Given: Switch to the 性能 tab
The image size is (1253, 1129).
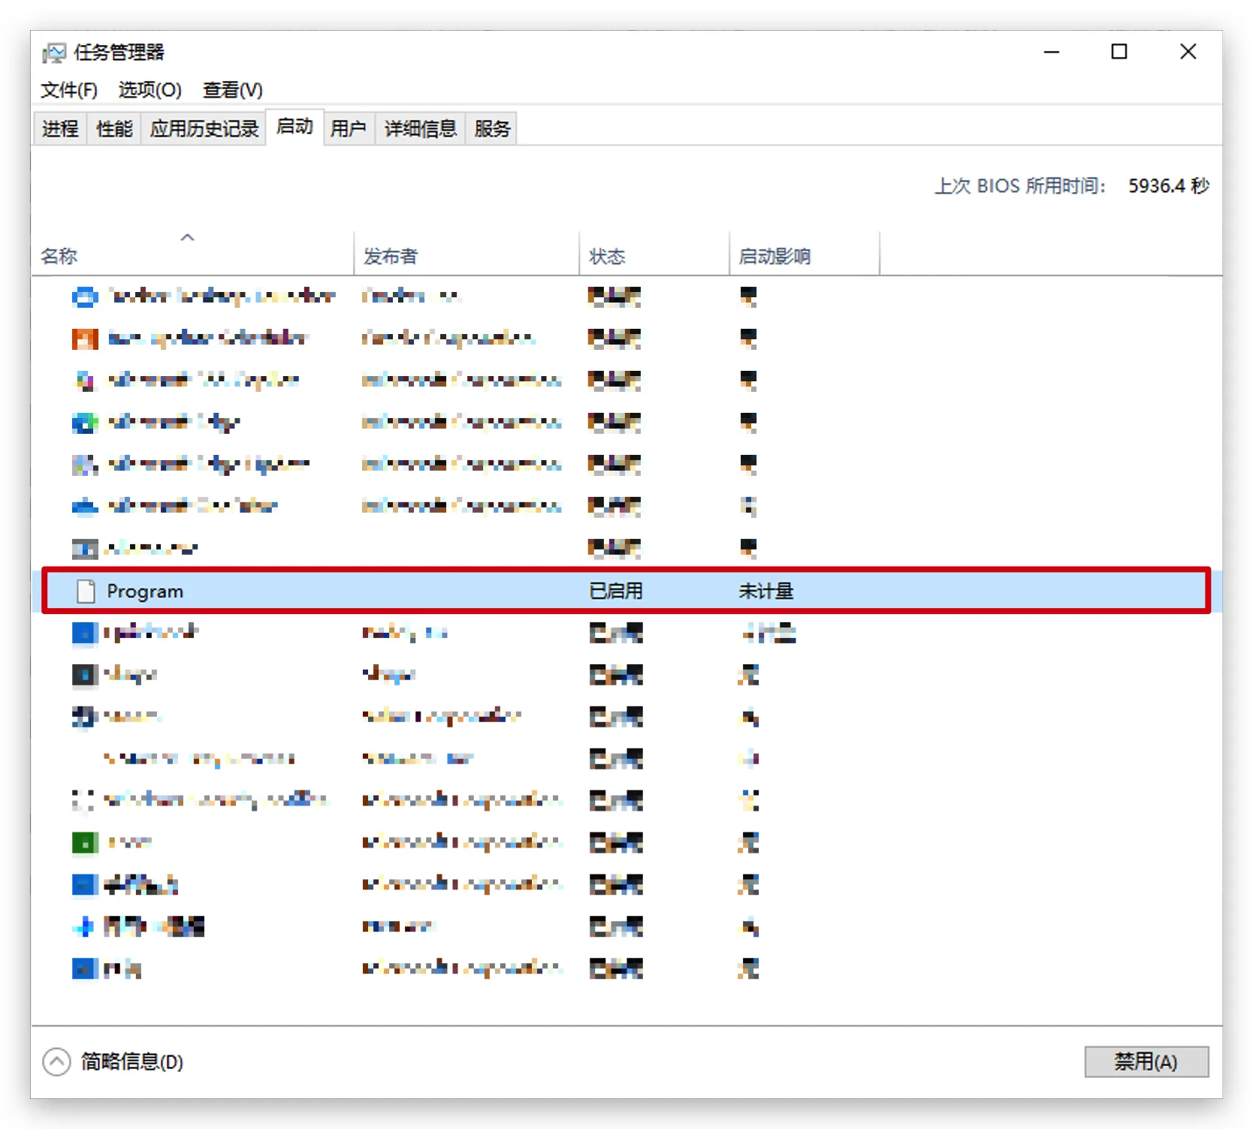Looking at the screenshot, I should (114, 129).
